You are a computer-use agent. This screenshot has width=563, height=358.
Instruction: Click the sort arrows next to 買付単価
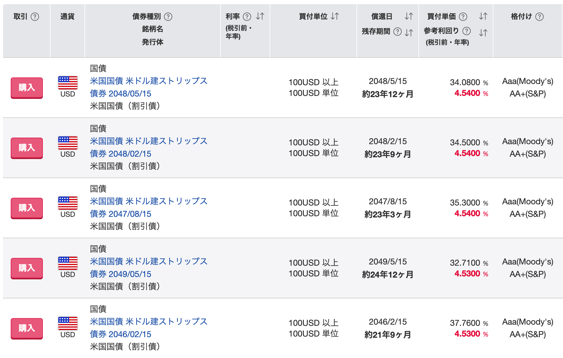484,17
